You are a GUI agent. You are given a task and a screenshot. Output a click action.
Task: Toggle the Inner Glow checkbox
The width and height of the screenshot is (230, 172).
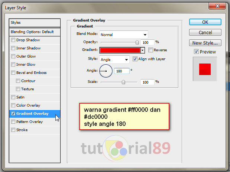tap(13, 64)
